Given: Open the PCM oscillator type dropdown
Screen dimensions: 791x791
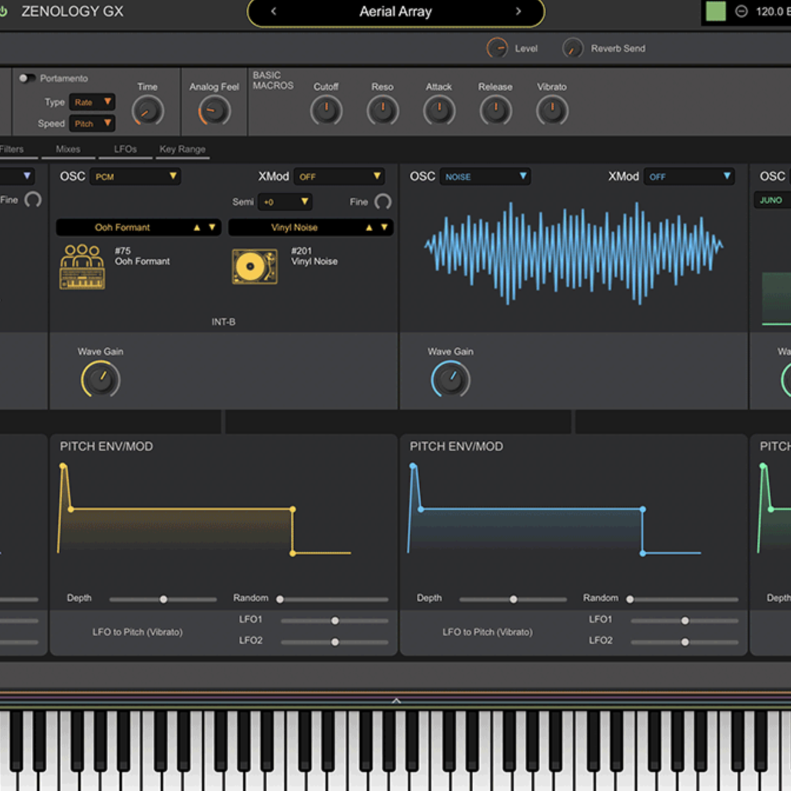Looking at the screenshot, I should [135, 177].
